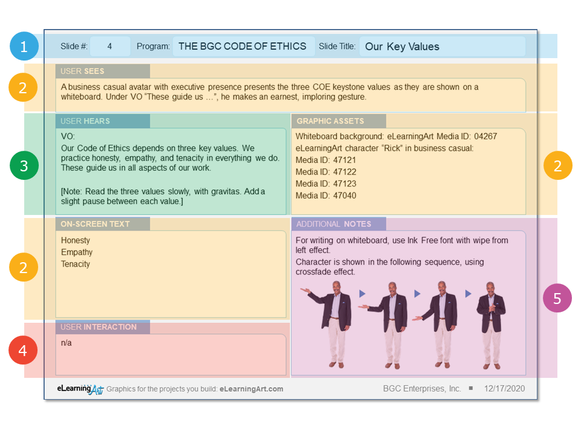Click the eLearningArt logo in the footer
Screen dimensions: 581x436
click(80, 389)
